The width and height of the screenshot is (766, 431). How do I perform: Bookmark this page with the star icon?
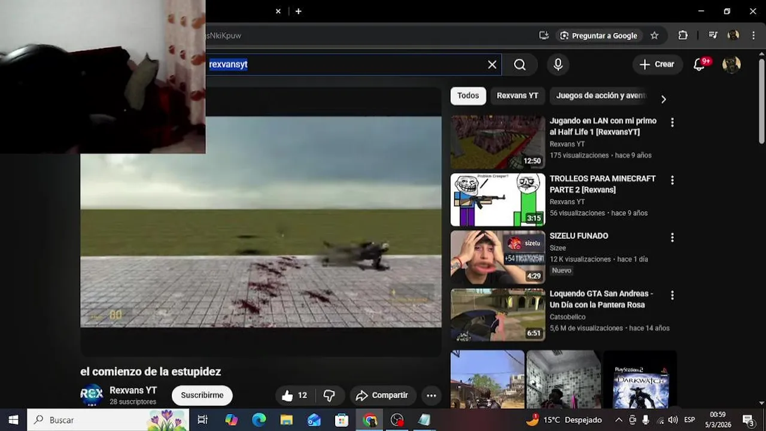point(654,35)
